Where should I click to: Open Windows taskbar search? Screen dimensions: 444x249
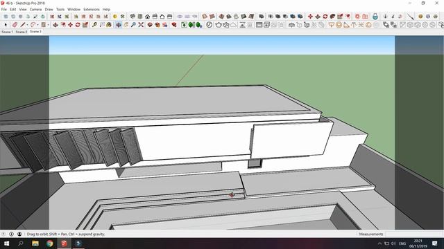tap(21, 243)
